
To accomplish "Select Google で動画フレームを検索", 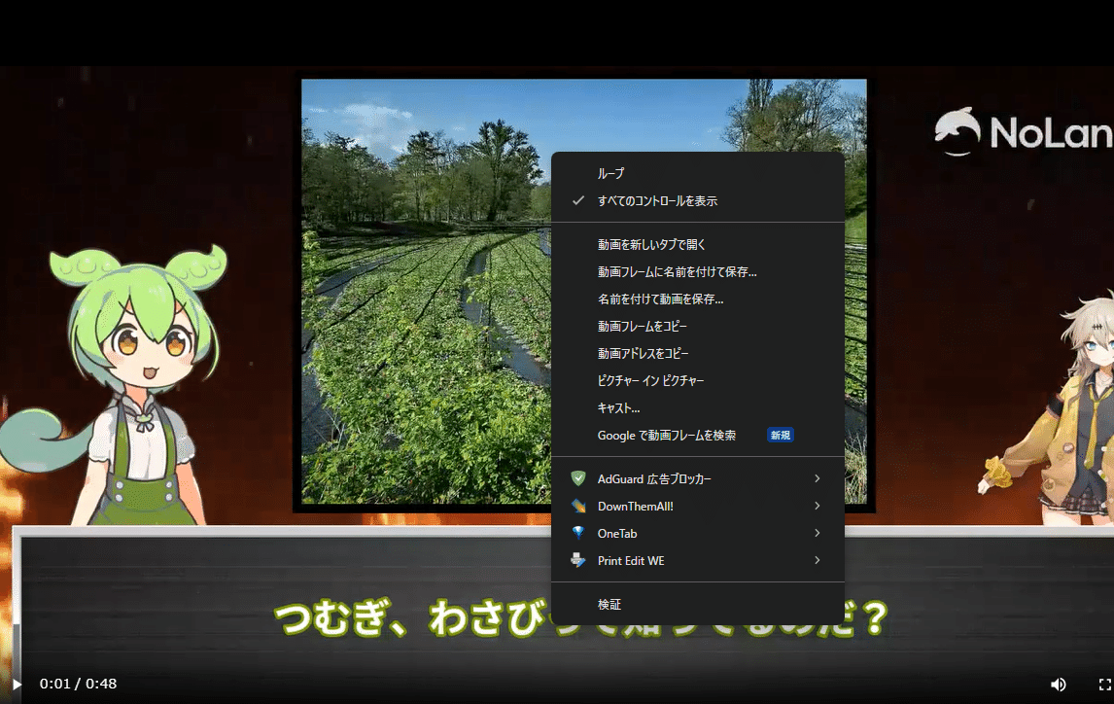I will [698, 436].
